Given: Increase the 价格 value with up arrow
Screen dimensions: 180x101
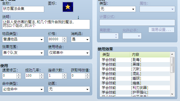Looking at the screenshot, I should (x=64, y=38).
